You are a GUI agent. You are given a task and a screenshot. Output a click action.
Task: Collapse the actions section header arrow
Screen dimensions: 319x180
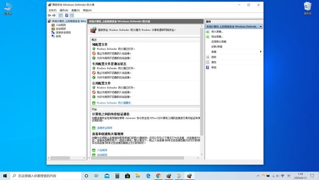tap(261, 27)
